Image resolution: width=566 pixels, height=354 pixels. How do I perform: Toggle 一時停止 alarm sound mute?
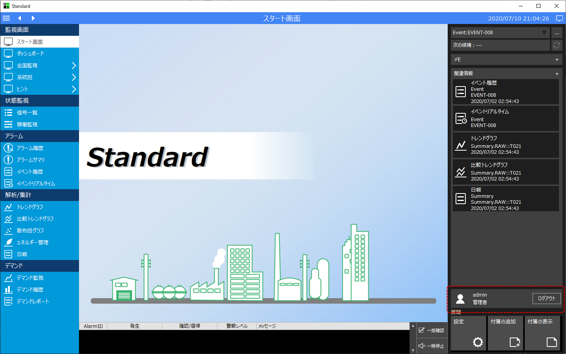(422, 346)
